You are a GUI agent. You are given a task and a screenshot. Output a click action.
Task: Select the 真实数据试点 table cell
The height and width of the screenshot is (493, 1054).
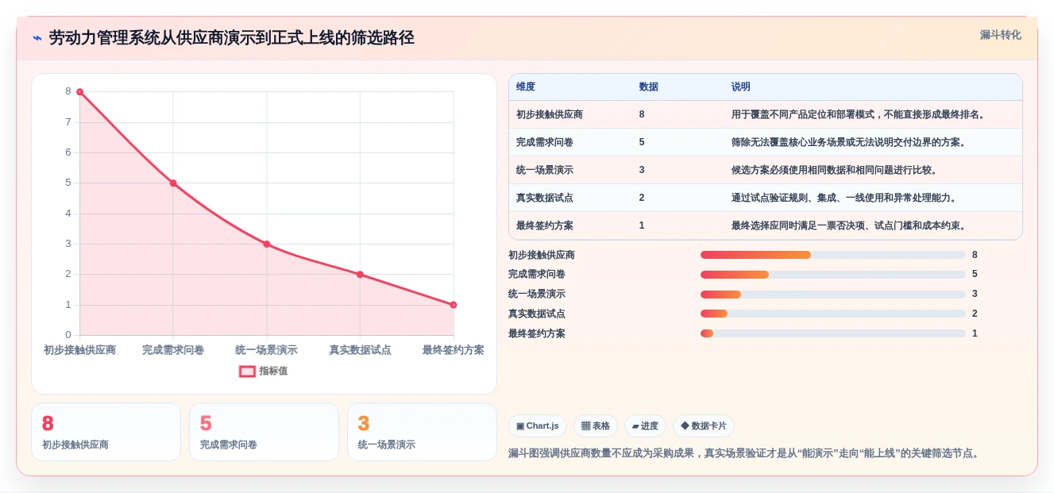tap(545, 198)
